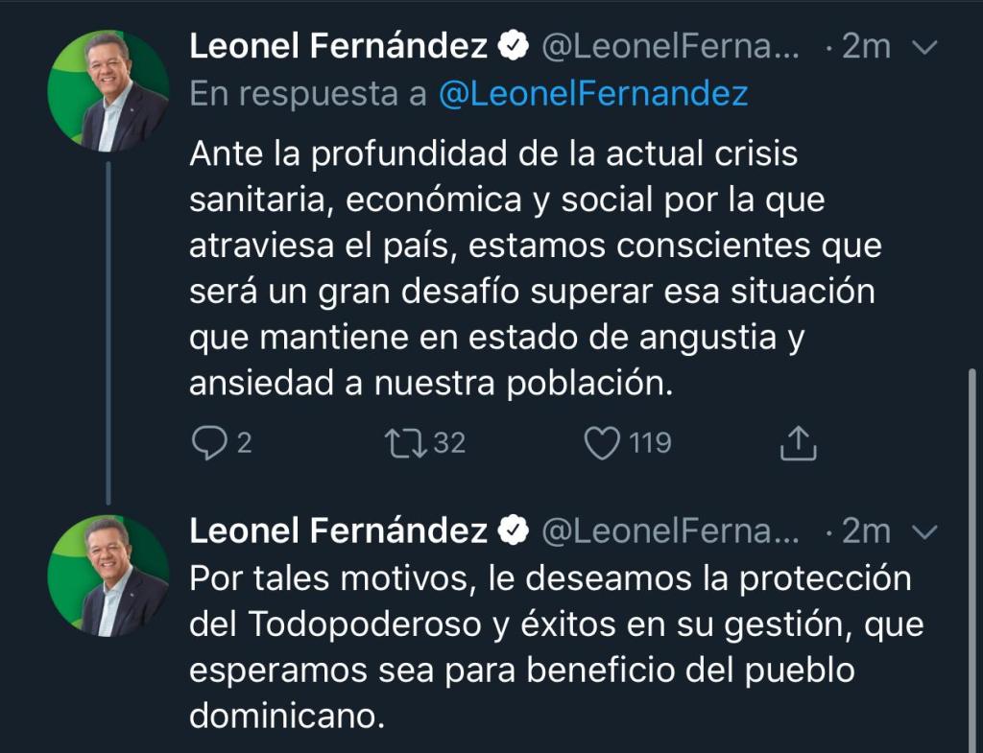Select the gray @LeonelFerna... handle on second tweet
Screen dimensions: 983x753
click(x=670, y=530)
